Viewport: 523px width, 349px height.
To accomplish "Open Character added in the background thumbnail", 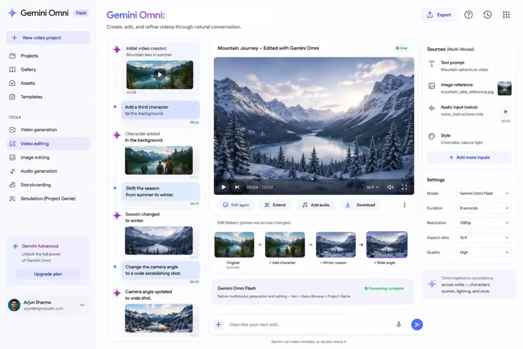I will tap(159, 160).
